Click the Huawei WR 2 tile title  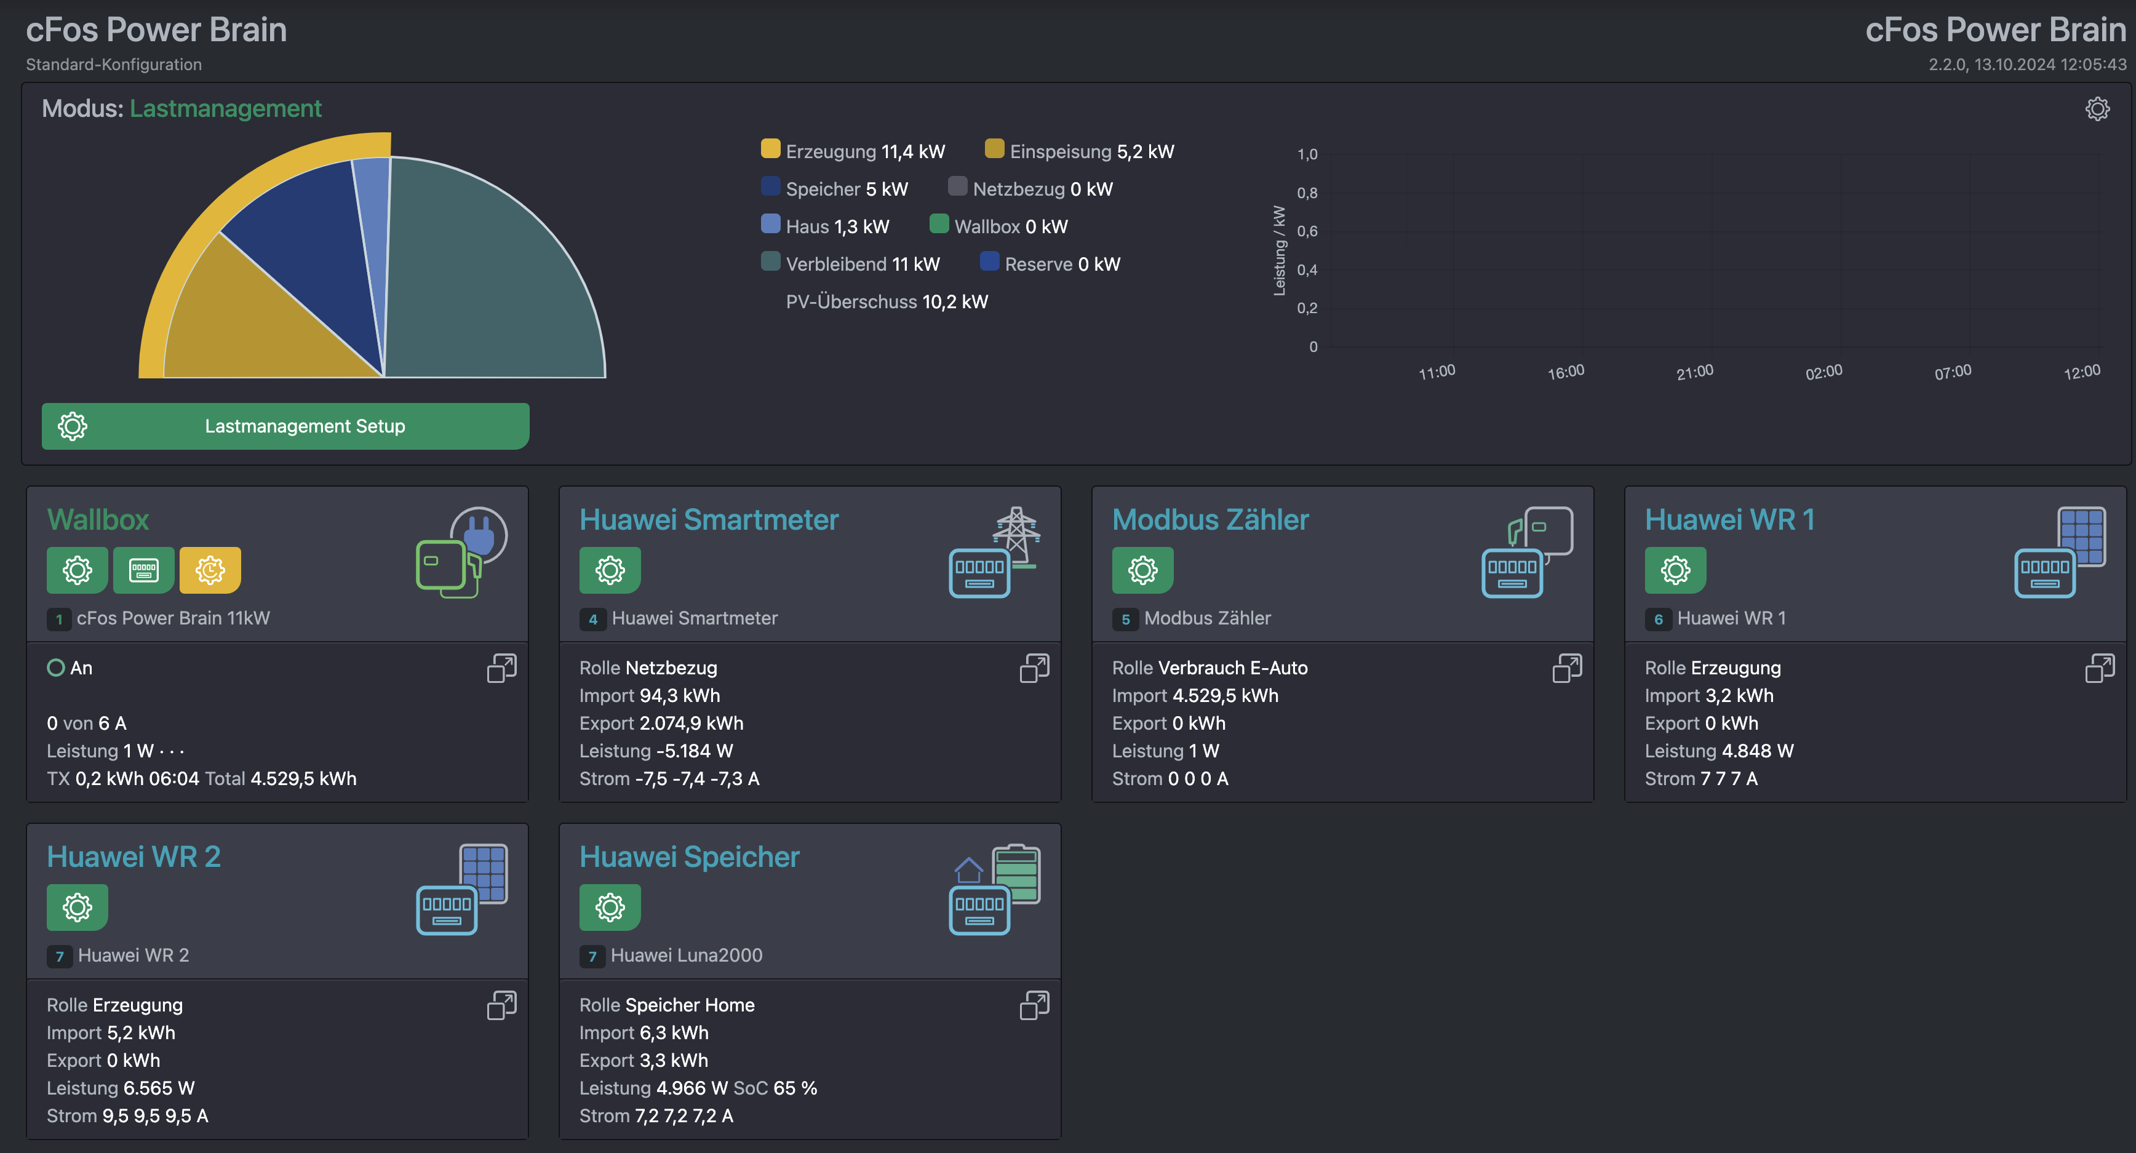[x=133, y=857]
